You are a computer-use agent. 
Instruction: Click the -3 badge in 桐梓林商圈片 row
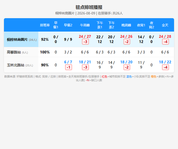85,42
